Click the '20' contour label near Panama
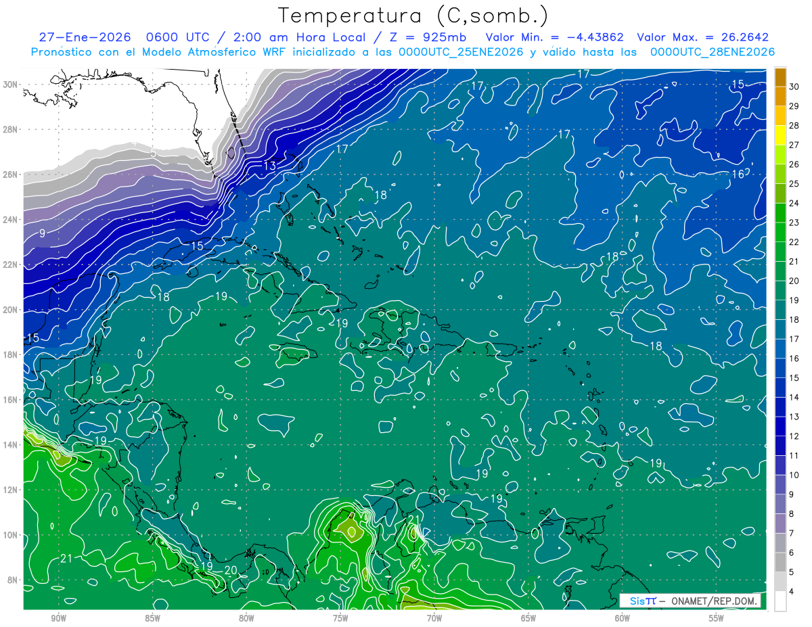The height and width of the screenshot is (627, 812). click(231, 570)
